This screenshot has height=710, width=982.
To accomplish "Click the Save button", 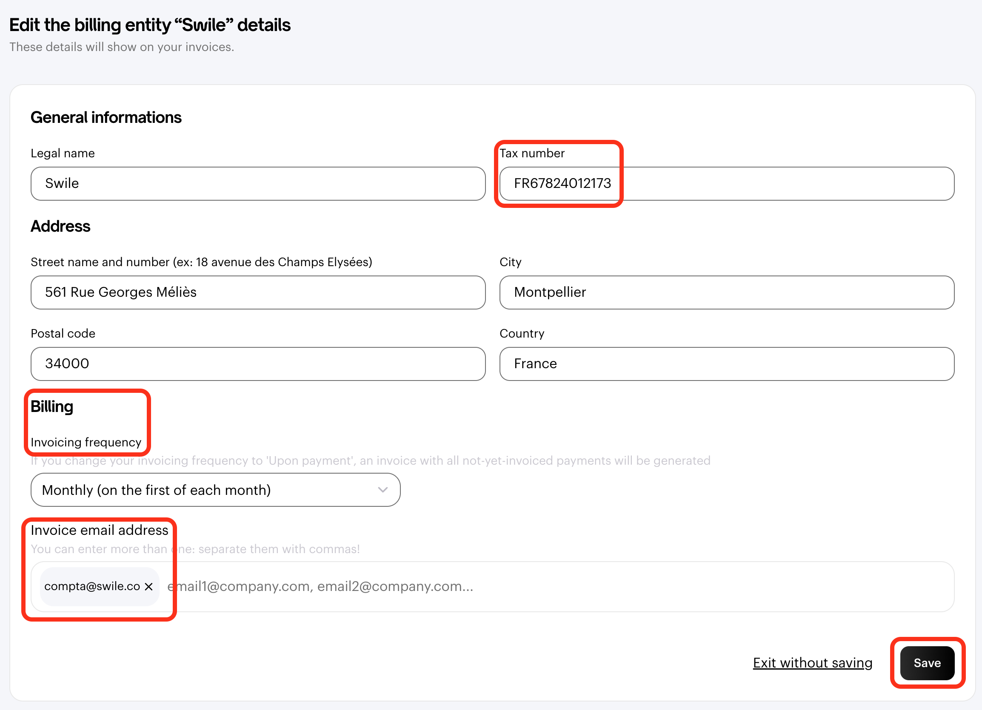I will (927, 663).
